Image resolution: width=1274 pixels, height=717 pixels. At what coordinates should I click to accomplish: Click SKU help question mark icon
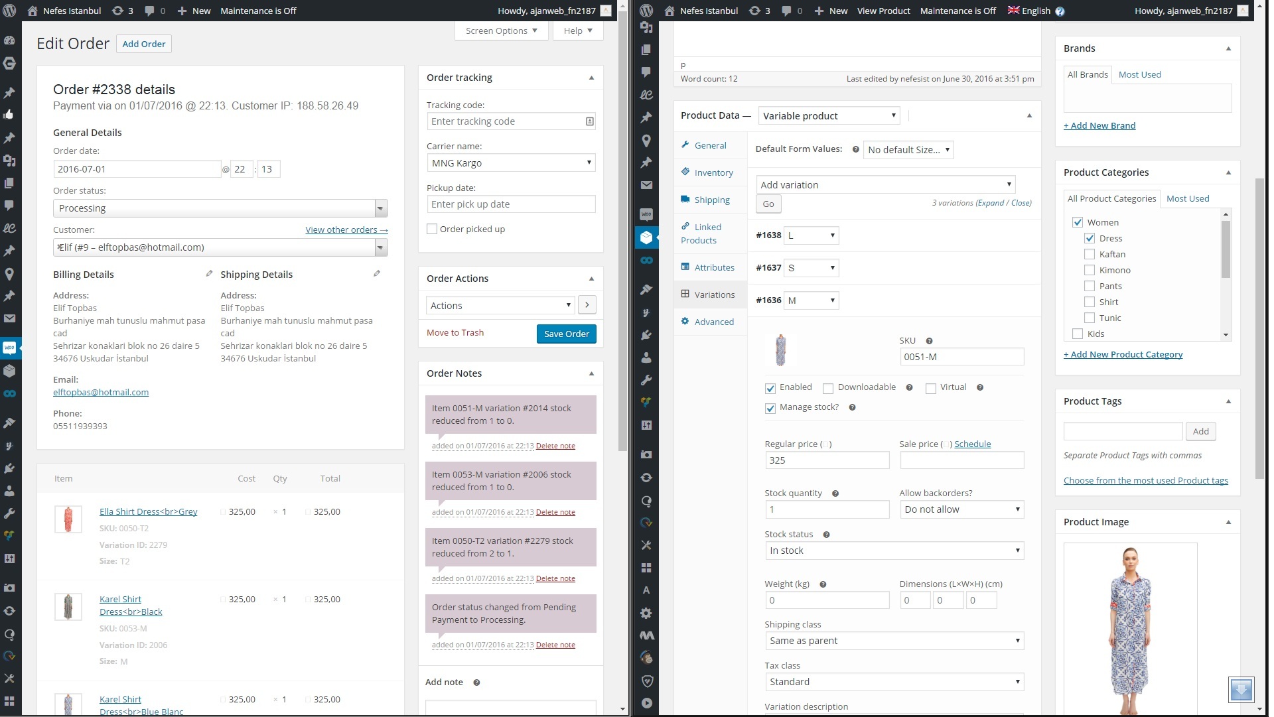929,341
